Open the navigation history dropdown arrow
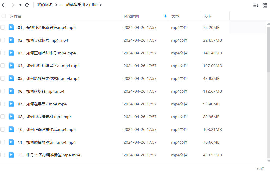 20,5
